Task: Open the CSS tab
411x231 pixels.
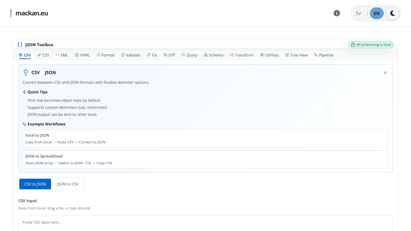Action: 43,55
